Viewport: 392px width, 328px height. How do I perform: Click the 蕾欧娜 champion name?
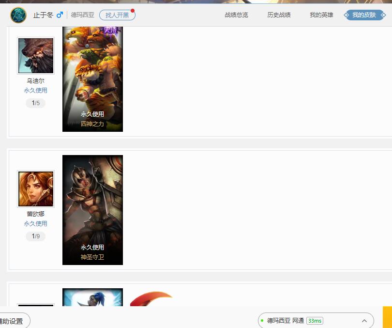pos(35,214)
